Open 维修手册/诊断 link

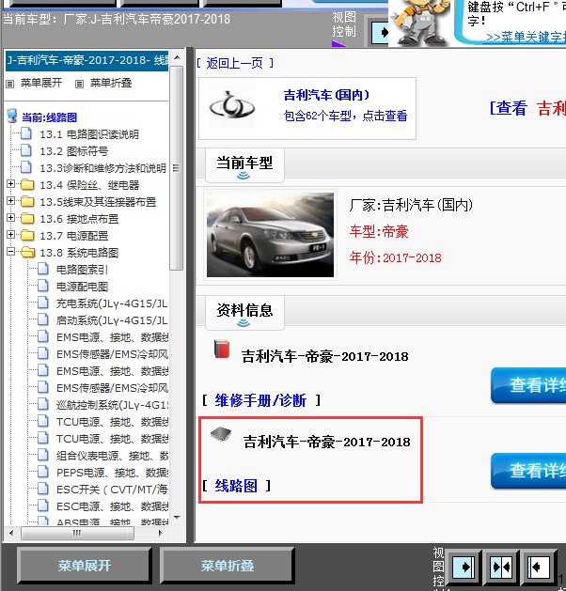[x=260, y=400]
